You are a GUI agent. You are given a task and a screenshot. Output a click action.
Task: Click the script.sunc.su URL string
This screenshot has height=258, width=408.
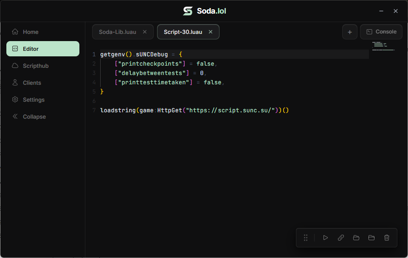point(230,110)
